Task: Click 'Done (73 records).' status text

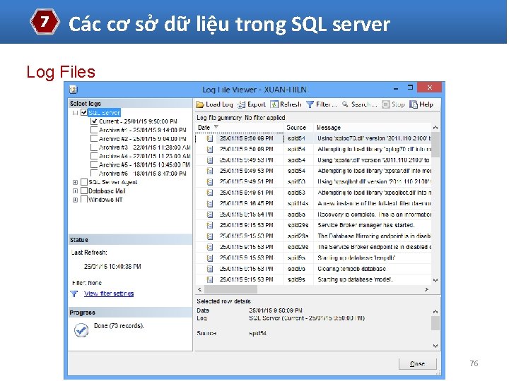Action: point(119,326)
